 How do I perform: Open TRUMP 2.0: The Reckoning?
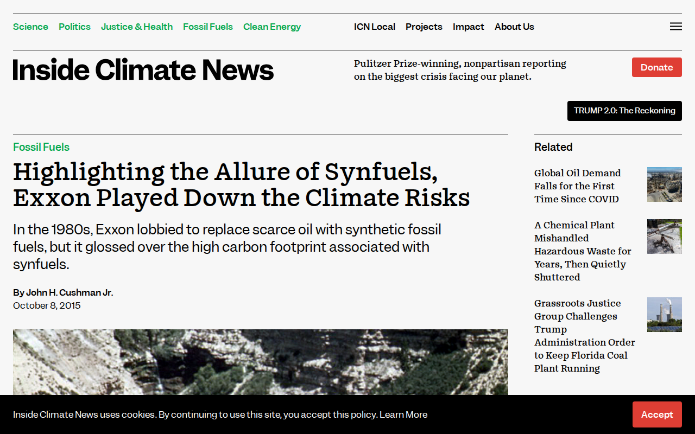(624, 111)
